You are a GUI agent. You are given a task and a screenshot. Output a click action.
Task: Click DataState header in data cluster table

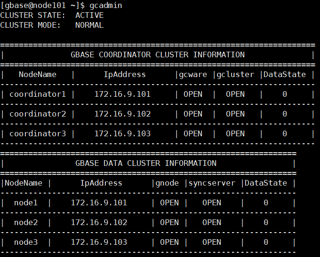tap(266, 183)
